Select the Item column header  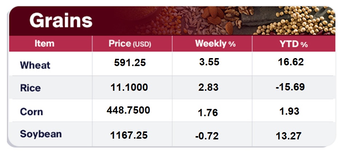(44, 44)
